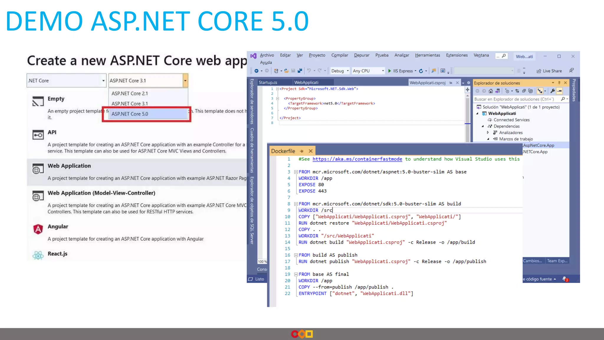Viewport: 604px width, 340px height.
Task: Open the ASP.NET Core 3.1 version dropdown
Action: [148, 81]
